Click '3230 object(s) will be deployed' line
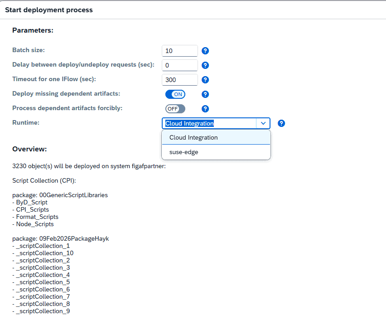Viewport: 386px width, 320px height. [x=89, y=166]
